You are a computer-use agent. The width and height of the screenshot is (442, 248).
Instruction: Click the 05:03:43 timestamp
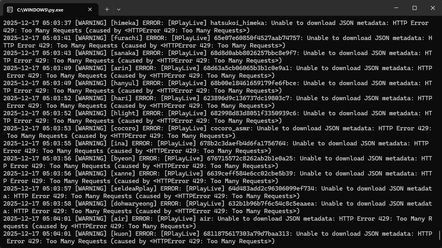(x=57, y=53)
